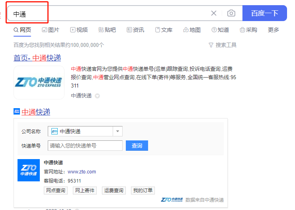The image size is (295, 210).
Task: Open the www.zto.com official site link
Action: (82, 172)
